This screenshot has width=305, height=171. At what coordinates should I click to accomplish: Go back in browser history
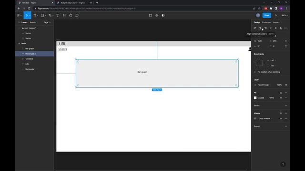coord(19,9)
